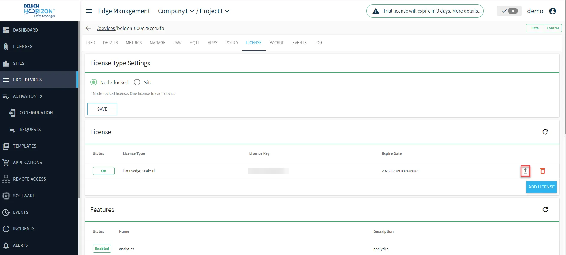Open the hamburger navigation menu
The width and height of the screenshot is (566, 255).
pos(89,11)
